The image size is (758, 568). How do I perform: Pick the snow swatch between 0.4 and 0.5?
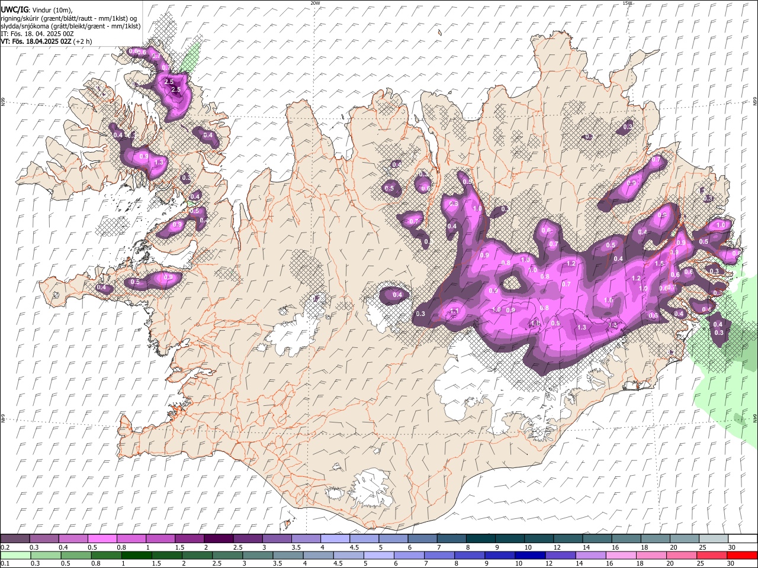73,539
